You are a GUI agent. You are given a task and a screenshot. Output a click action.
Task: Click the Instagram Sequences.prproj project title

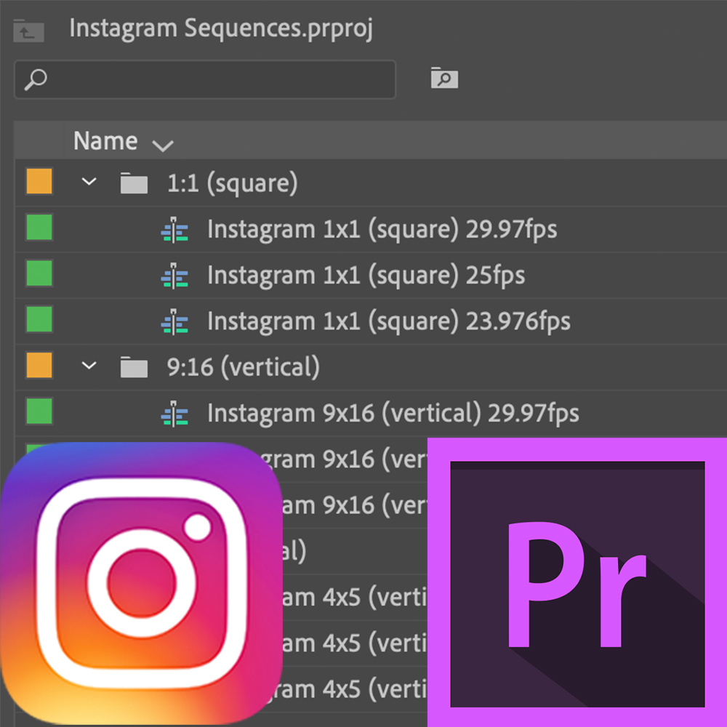click(221, 29)
